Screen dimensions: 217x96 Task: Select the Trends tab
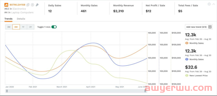[8, 19]
